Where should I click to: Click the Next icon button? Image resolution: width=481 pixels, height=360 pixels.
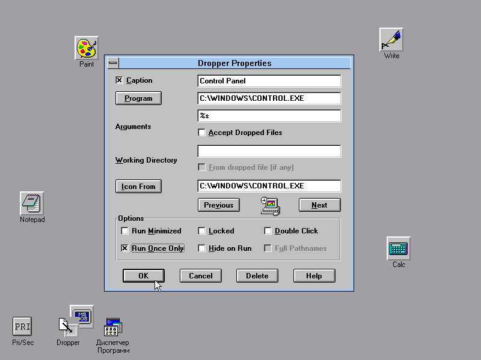click(x=319, y=205)
